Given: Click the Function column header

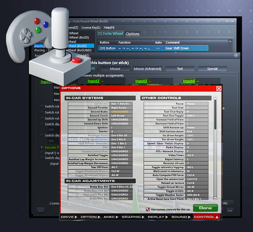Looking at the screenshot, I should pos(125,42).
